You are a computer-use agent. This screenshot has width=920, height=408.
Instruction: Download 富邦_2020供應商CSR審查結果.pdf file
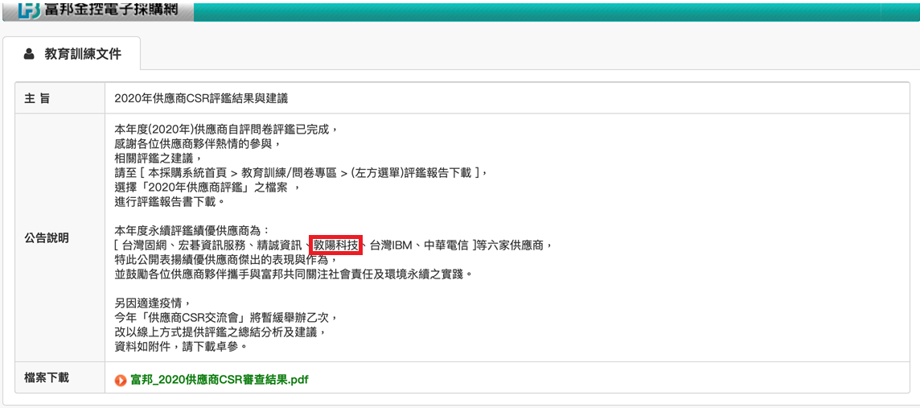219,380
